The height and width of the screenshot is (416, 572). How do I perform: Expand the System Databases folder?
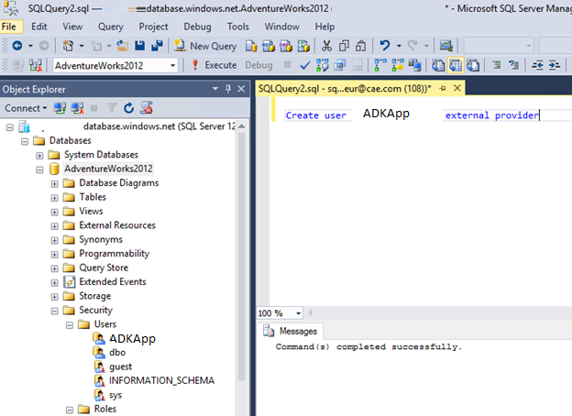point(39,156)
